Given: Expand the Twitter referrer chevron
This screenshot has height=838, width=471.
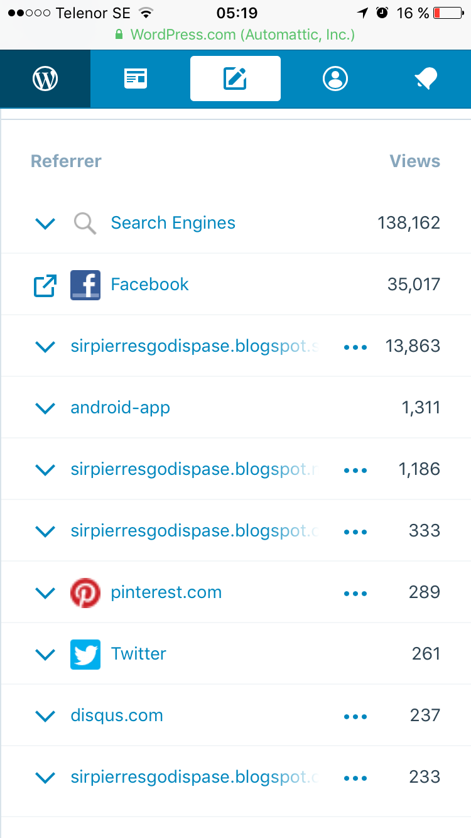Looking at the screenshot, I should point(45,655).
